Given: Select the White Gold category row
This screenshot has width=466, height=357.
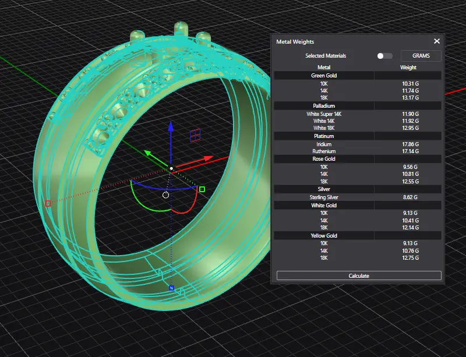Looking at the screenshot, I should point(358,206).
